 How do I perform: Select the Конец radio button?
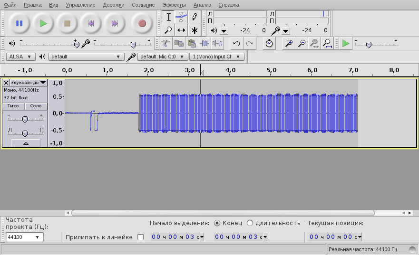click(217, 223)
